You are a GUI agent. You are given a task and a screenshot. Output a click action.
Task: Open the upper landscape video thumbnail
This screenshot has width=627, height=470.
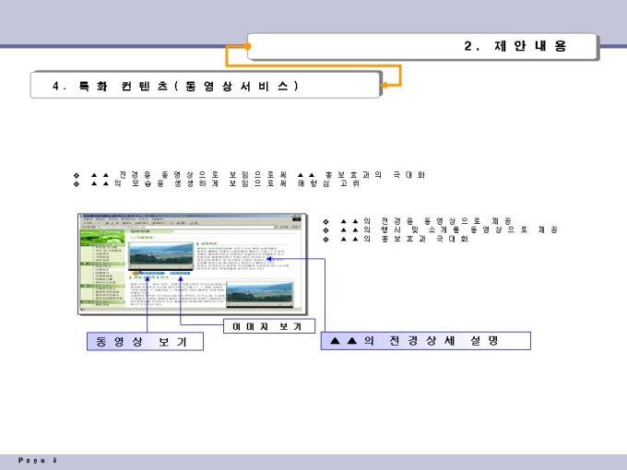(x=161, y=254)
